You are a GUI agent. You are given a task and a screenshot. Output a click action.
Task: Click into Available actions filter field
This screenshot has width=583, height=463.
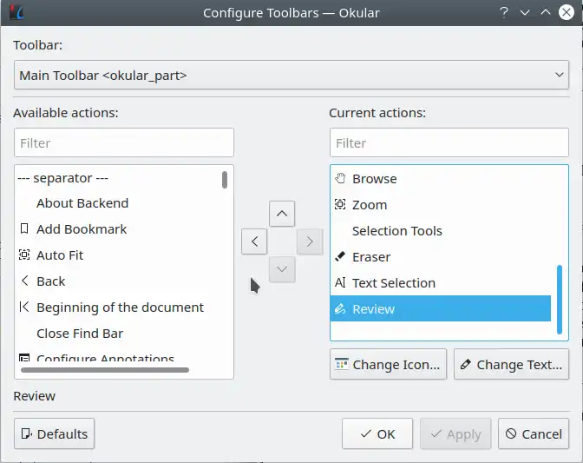coord(124,142)
